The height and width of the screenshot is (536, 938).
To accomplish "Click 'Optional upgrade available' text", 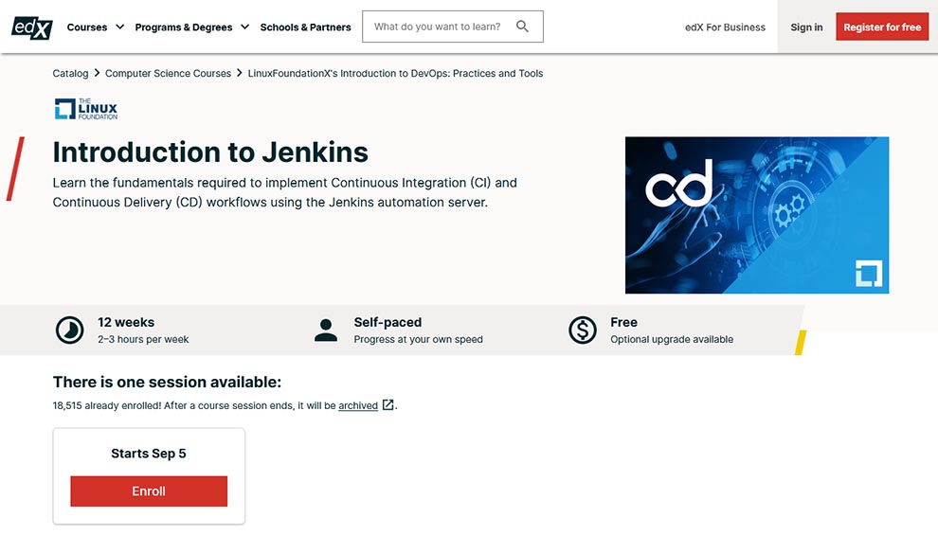I will point(672,339).
